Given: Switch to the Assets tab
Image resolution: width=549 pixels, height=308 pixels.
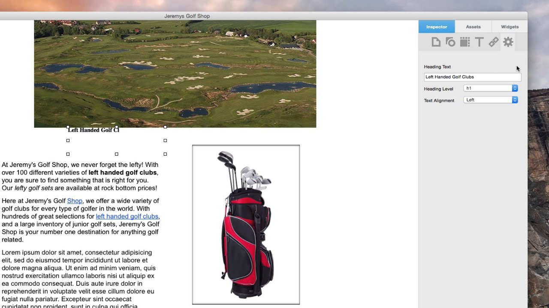Looking at the screenshot, I should (473, 27).
